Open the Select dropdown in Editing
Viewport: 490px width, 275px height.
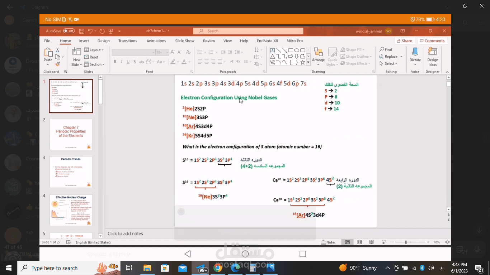(x=388, y=64)
